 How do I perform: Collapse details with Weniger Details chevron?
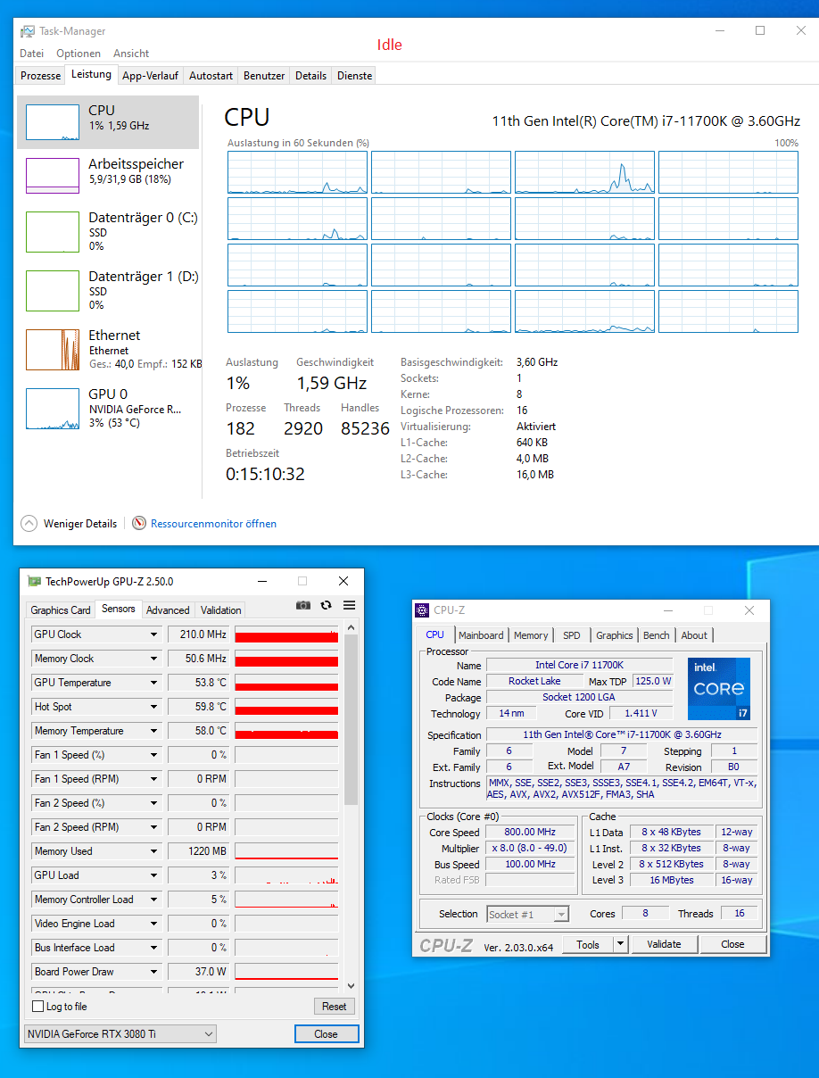[x=29, y=523]
